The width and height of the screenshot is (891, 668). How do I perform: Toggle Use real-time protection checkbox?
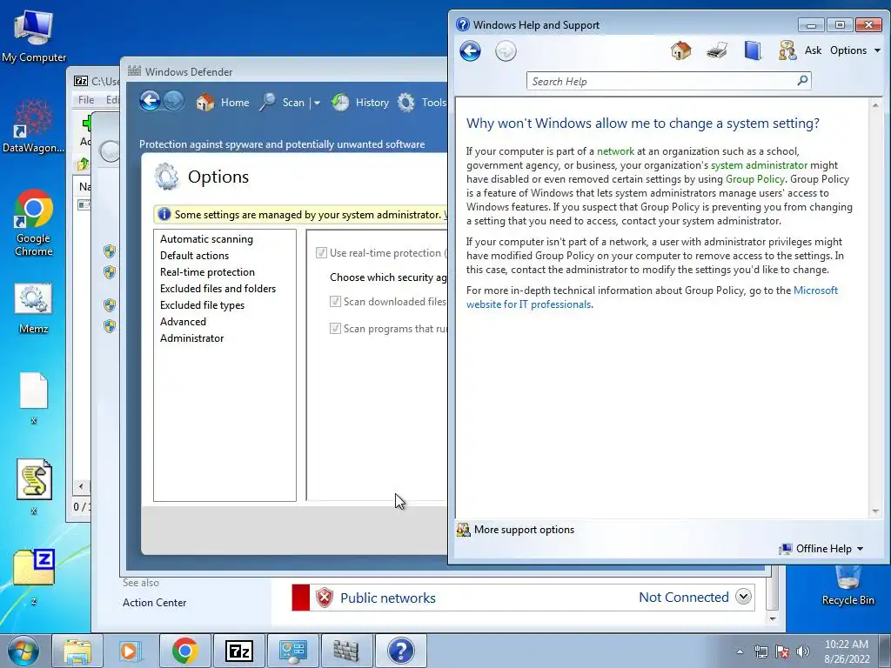[321, 253]
